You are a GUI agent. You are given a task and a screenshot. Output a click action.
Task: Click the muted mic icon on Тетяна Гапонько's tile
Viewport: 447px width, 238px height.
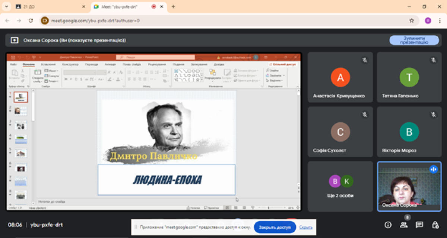pos(433,59)
